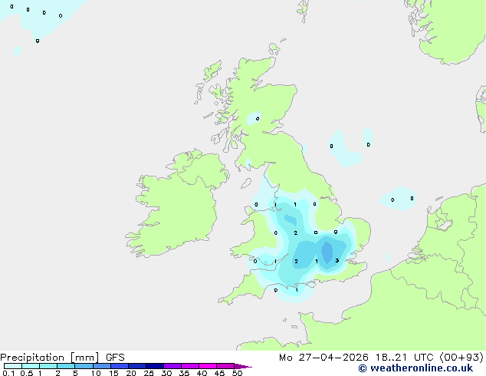Click the 2–5 mm legend swatch

pos(66,366)
